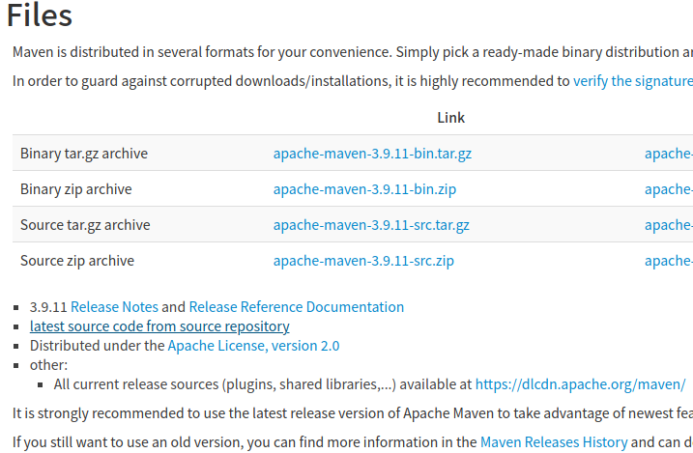Click the Link column header
The image size is (693, 453).
[x=450, y=118]
